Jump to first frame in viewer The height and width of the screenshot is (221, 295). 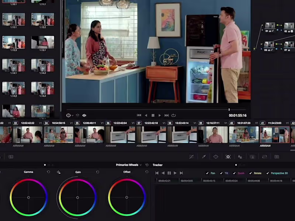[x=139, y=115]
